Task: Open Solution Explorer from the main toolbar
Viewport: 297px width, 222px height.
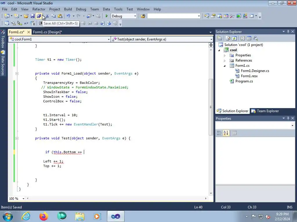Action: click(x=207, y=16)
